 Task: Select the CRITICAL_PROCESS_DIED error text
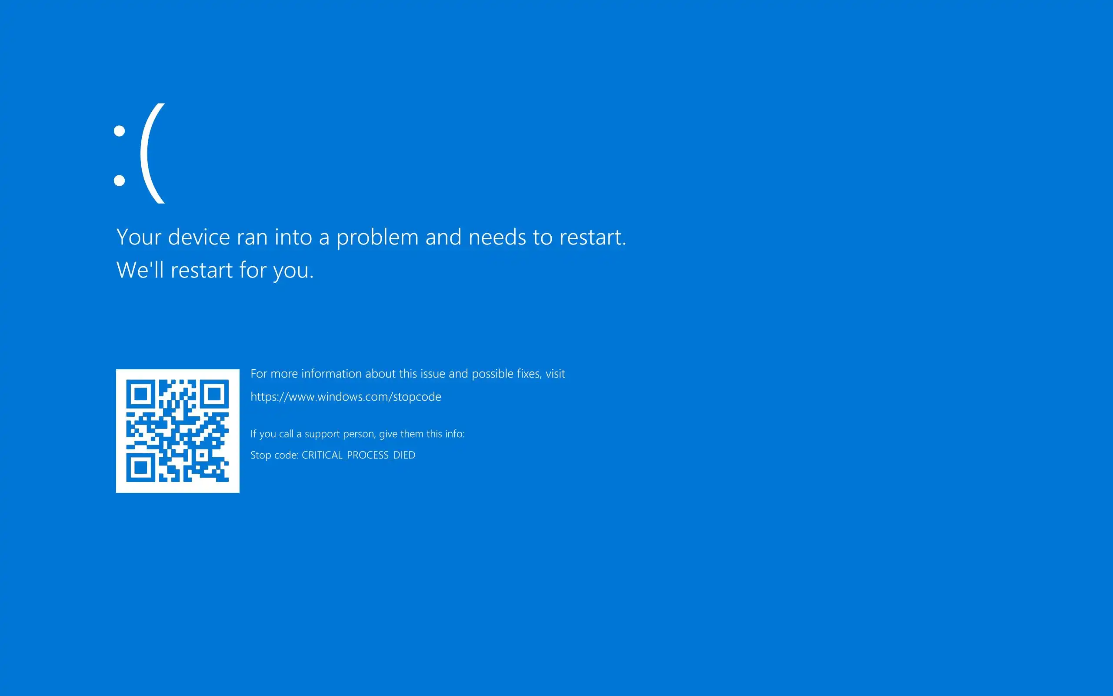tap(358, 455)
